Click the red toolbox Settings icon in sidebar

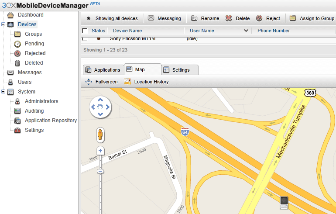(x=17, y=130)
